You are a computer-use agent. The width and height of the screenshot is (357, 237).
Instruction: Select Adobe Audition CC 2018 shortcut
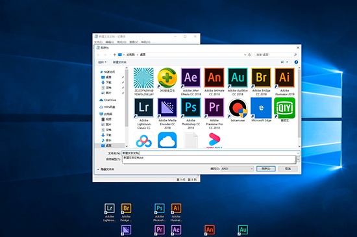[238, 82]
